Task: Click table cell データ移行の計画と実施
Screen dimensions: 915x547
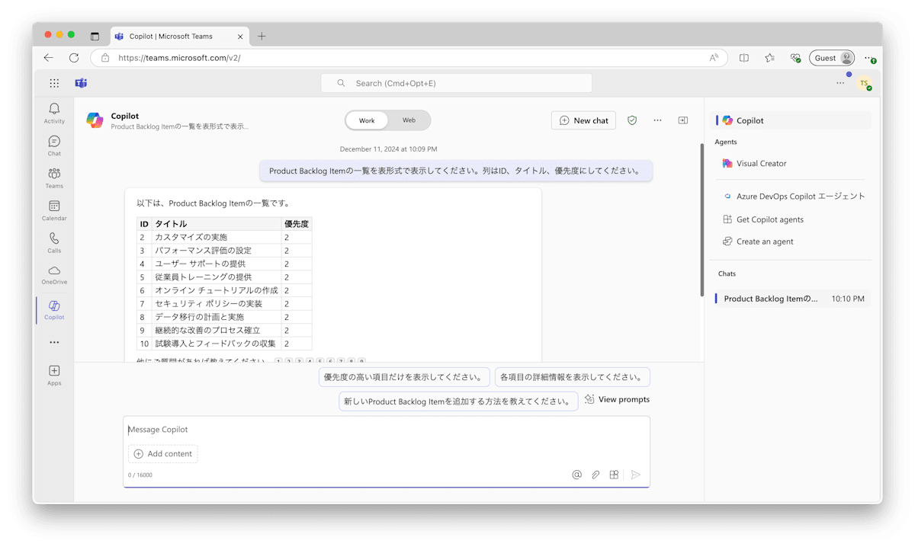Action: pos(217,317)
